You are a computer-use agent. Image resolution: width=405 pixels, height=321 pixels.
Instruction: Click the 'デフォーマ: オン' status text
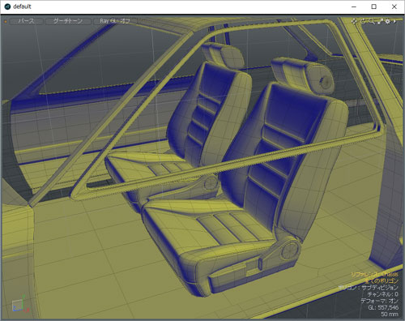tap(379, 301)
